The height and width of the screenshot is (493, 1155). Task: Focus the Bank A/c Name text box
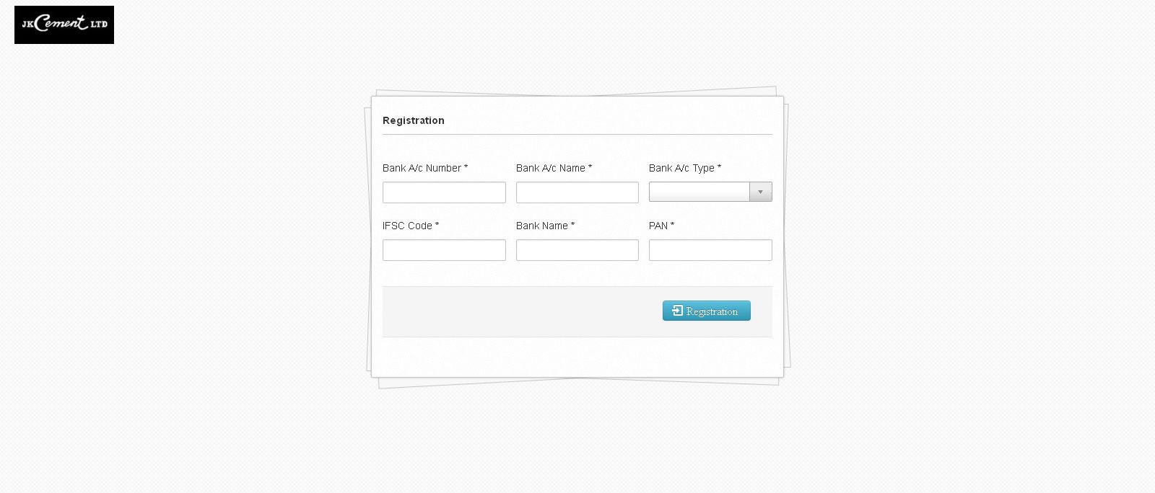(x=577, y=192)
